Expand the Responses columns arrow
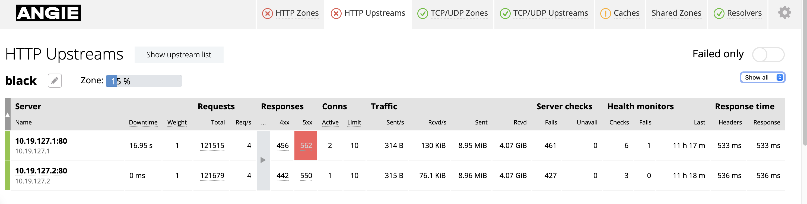The width and height of the screenshot is (807, 204). (x=263, y=160)
